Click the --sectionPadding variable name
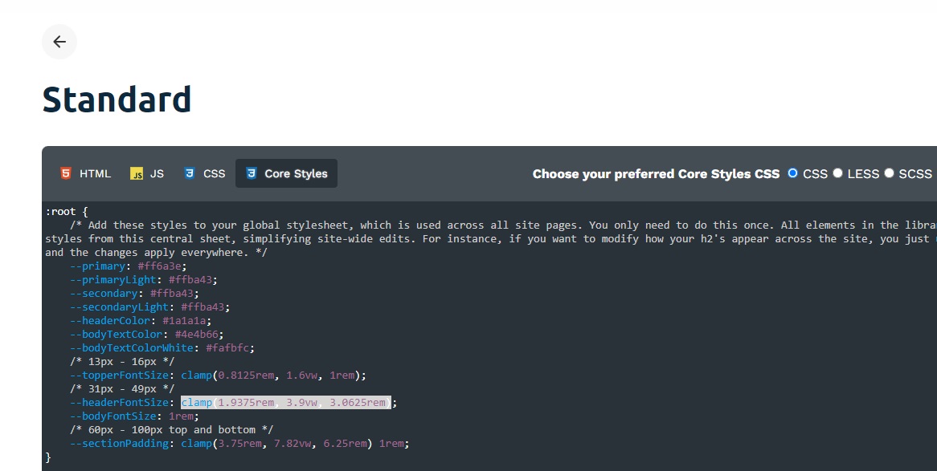Image resolution: width=937 pixels, height=471 pixels. point(119,444)
